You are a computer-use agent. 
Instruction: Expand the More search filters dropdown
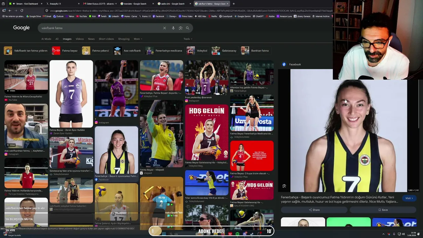pos(138,39)
